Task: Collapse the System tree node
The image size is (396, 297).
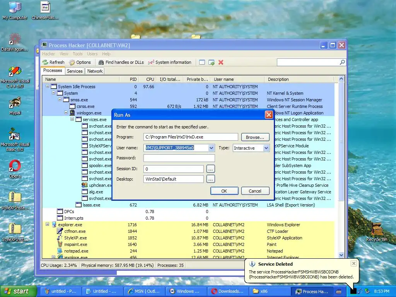Action: click(53, 93)
